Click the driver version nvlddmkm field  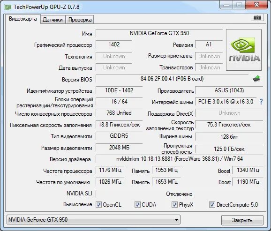coord(180,159)
